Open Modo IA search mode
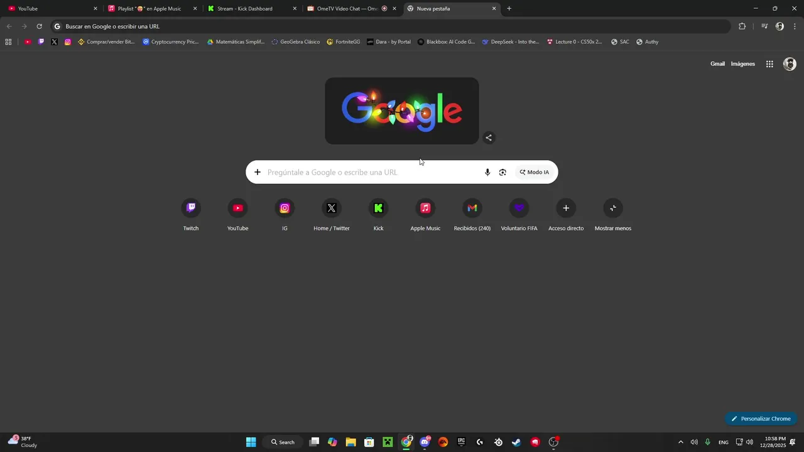This screenshot has height=452, width=804. click(534, 172)
